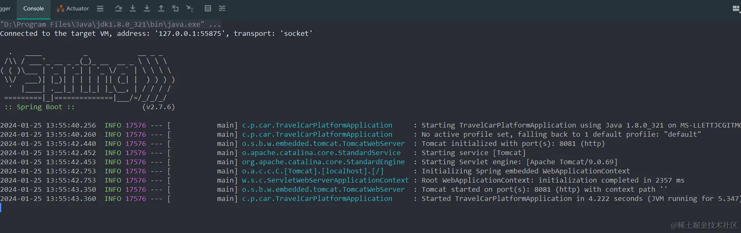Click first TravelCarPlatformApplication logger link
The image size is (741, 233).
click(x=317, y=125)
